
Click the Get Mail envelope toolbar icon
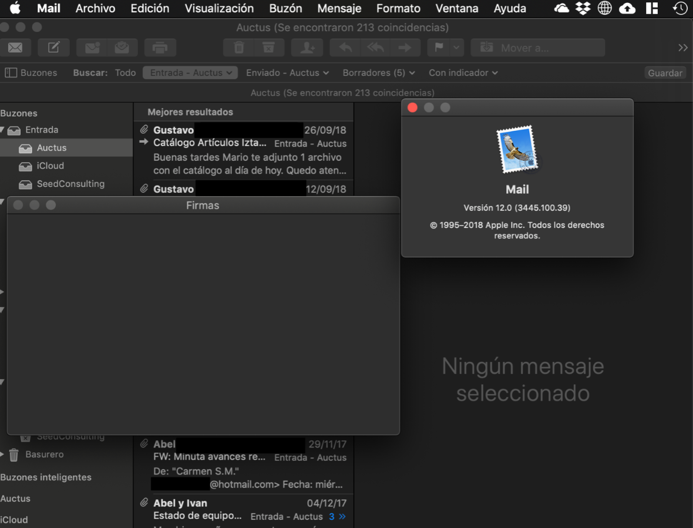(16, 48)
